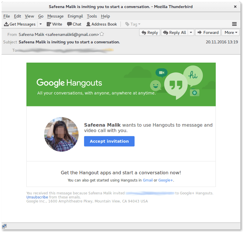The height and width of the screenshot is (232, 243).
Task: Open the Enigmail menu
Action: 75,16
